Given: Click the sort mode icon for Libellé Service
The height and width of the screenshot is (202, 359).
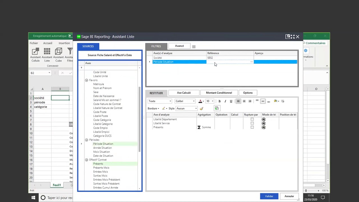Looking at the screenshot, I should click(263, 123).
